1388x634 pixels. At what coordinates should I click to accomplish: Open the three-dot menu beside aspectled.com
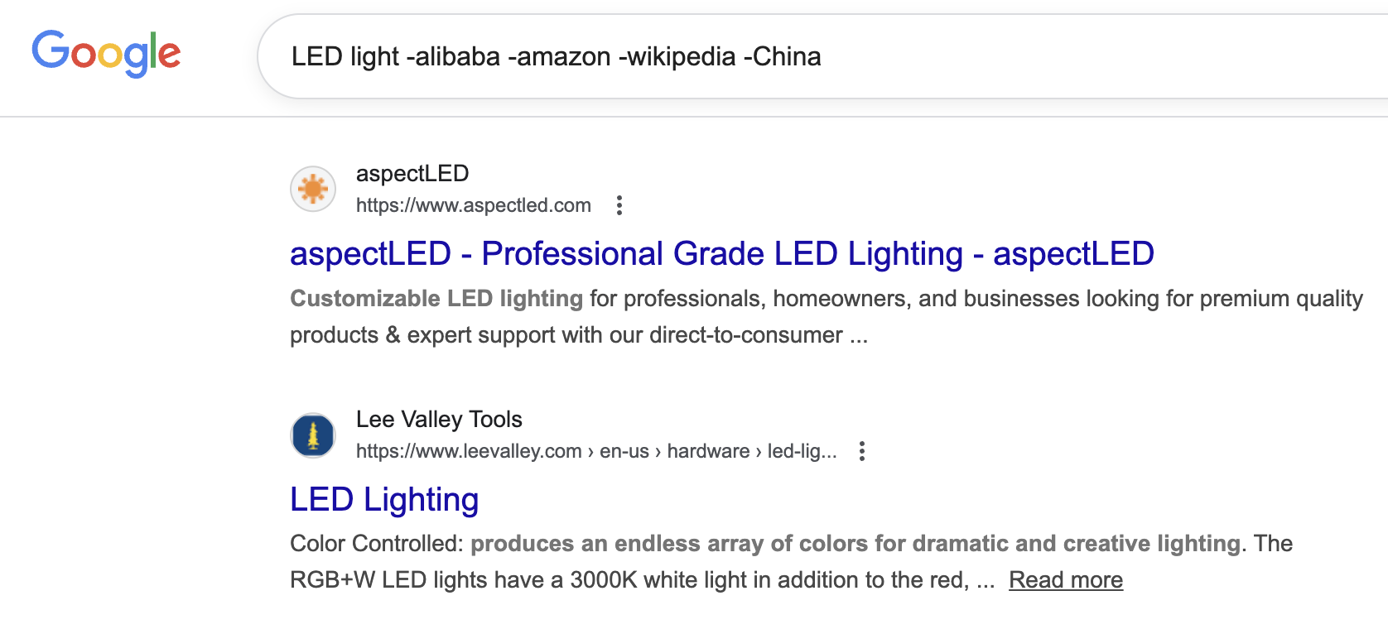point(619,205)
